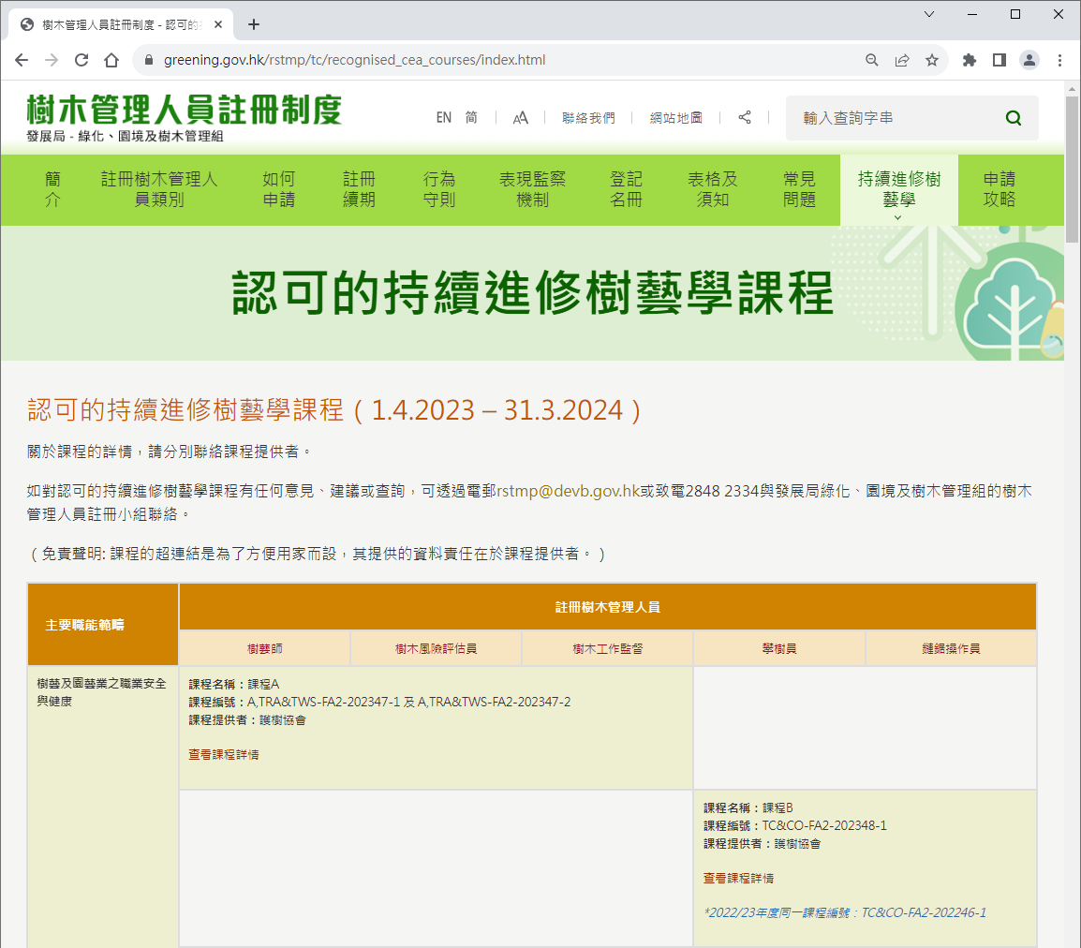Open a new browser tab
The image size is (1081, 948).
254,24
